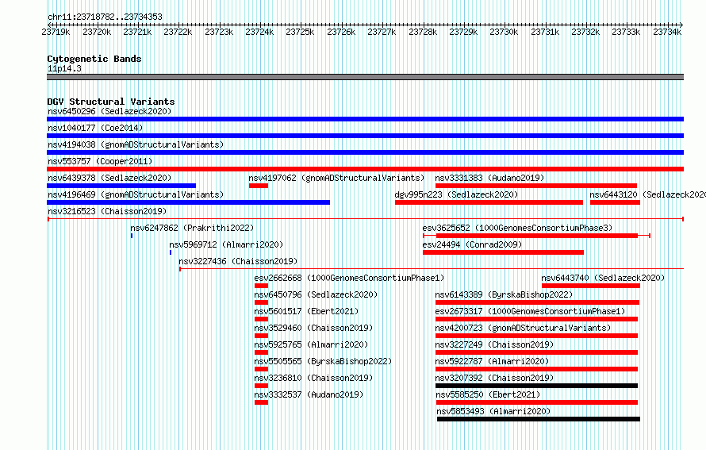Screen dimensions: 706x450
Task: Click nsv6143389 (ByrskaBishop2022) label
Action: [504, 294]
